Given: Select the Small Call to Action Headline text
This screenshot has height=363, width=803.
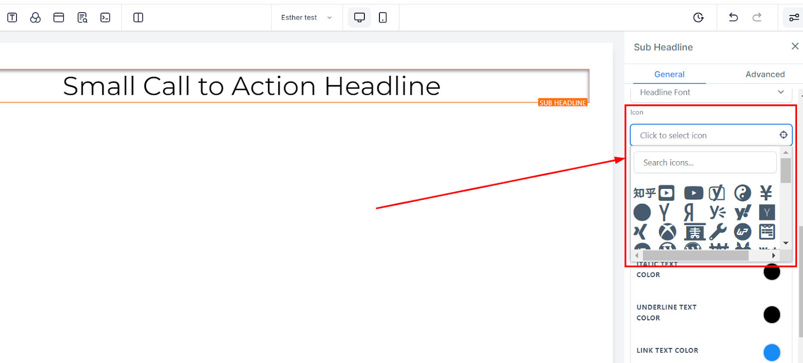Looking at the screenshot, I should pyautogui.click(x=251, y=86).
